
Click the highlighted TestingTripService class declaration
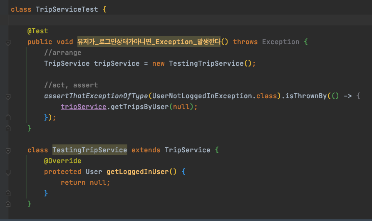coord(90,150)
